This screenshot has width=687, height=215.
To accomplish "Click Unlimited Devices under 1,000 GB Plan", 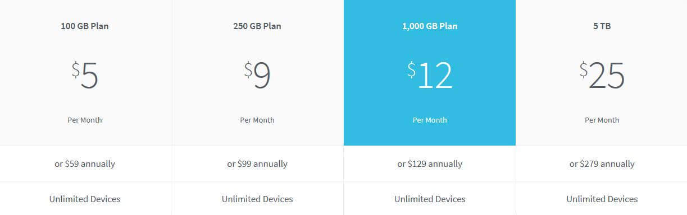I will (x=430, y=199).
